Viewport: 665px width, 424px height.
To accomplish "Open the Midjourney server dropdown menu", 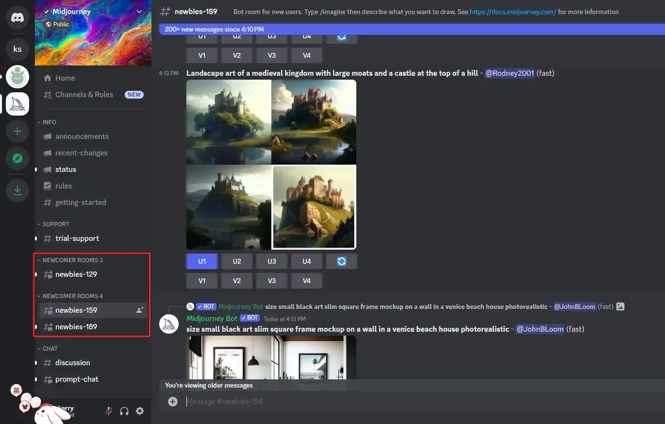I will [x=139, y=11].
